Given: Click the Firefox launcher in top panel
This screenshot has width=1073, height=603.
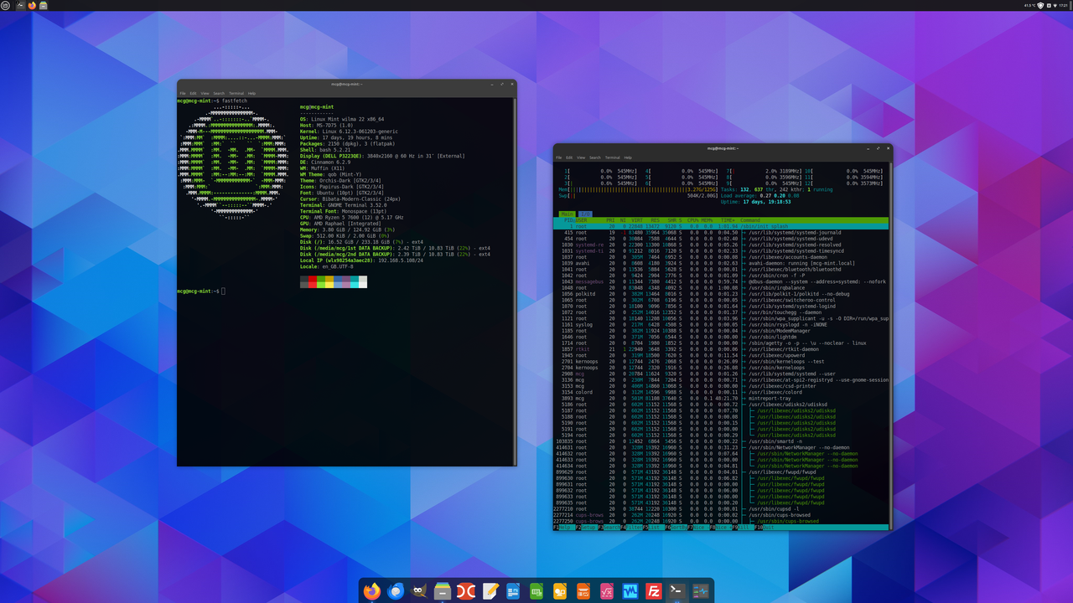Looking at the screenshot, I should (x=32, y=5).
